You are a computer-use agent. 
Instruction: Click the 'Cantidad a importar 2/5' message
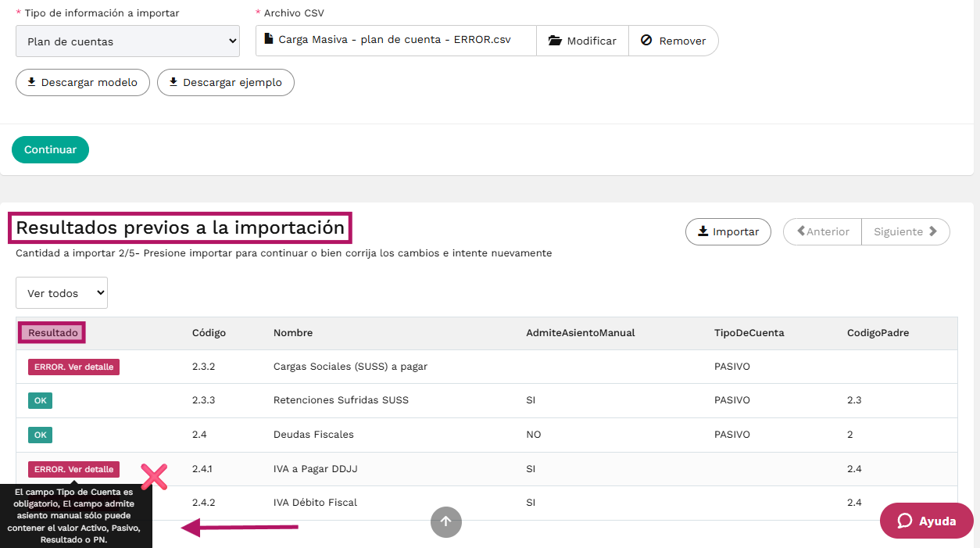tap(284, 253)
